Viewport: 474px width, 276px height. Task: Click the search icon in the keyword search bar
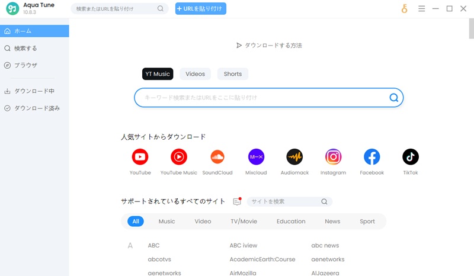coord(393,97)
